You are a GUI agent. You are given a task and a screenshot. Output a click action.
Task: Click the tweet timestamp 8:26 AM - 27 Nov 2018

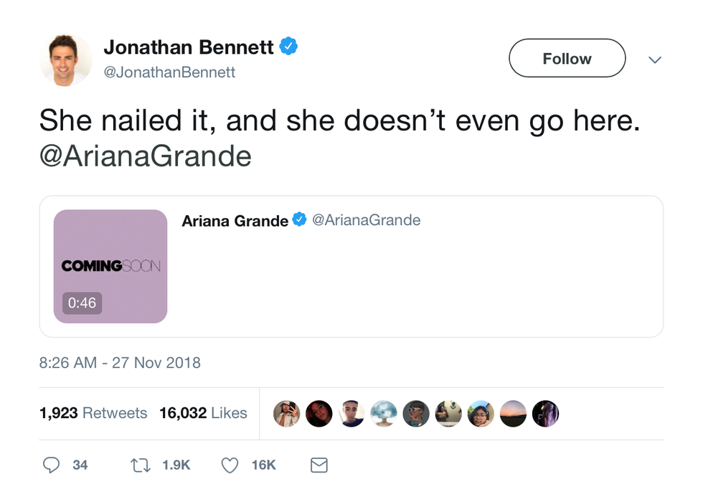tap(120, 363)
